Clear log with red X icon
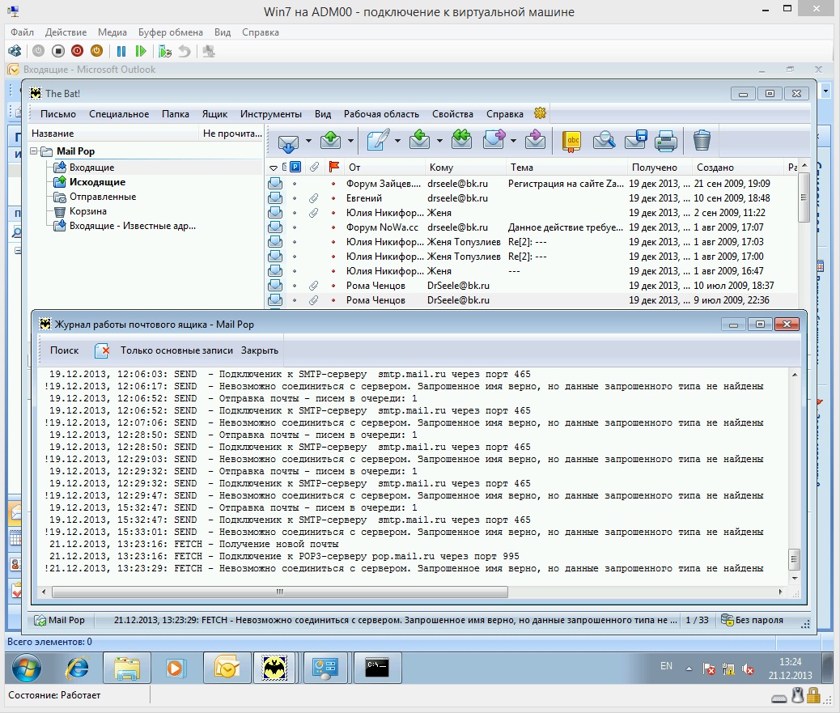 [102, 351]
